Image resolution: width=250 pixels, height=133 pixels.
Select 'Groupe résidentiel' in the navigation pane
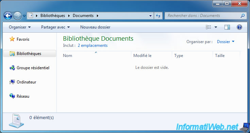coord(33,68)
